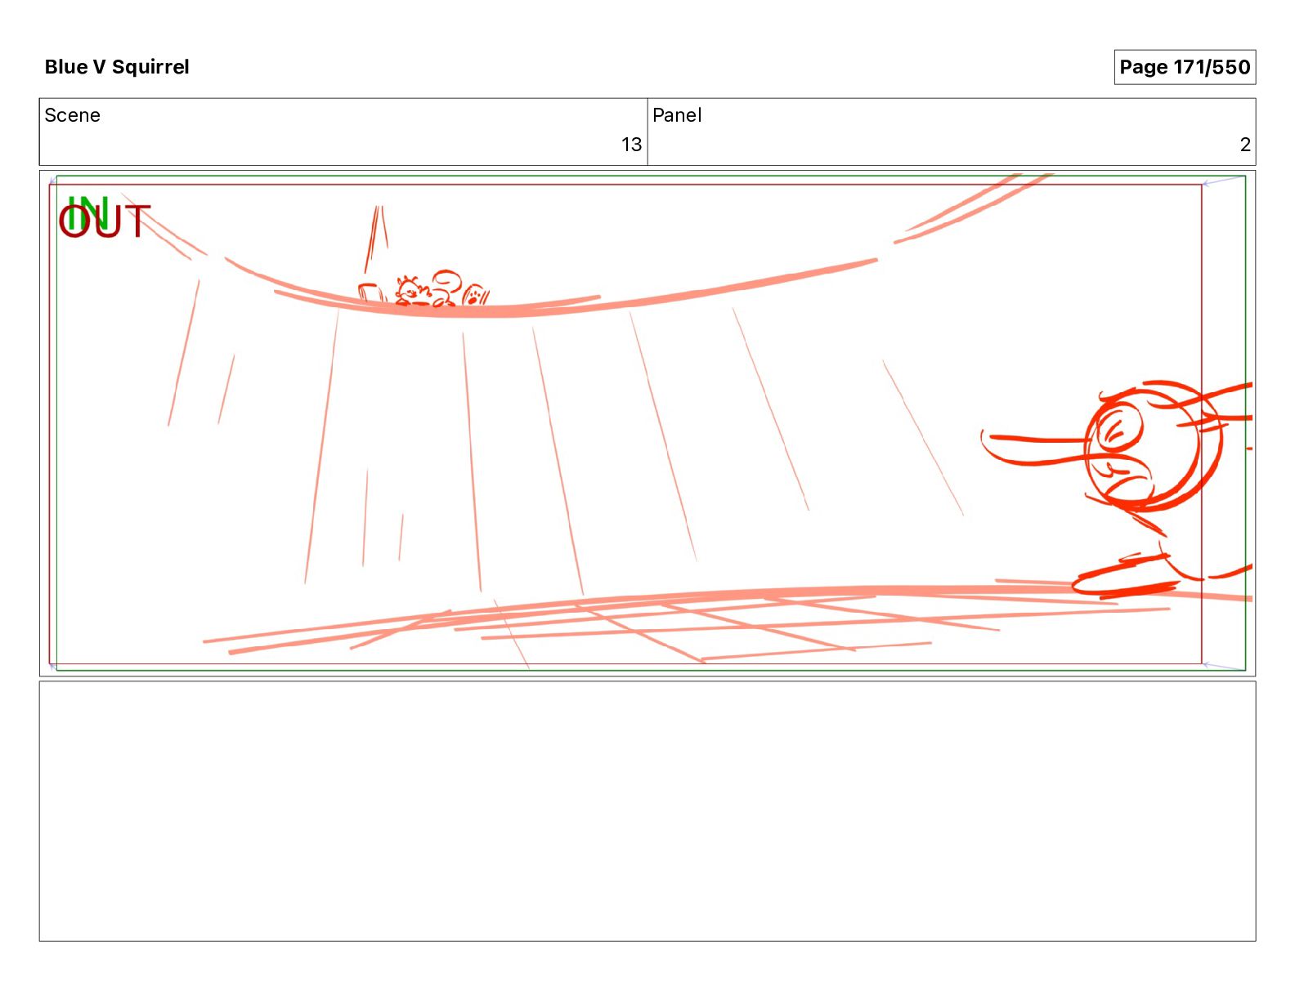Click the scene number '13'
This screenshot has width=1295, height=1000.
[x=631, y=145]
